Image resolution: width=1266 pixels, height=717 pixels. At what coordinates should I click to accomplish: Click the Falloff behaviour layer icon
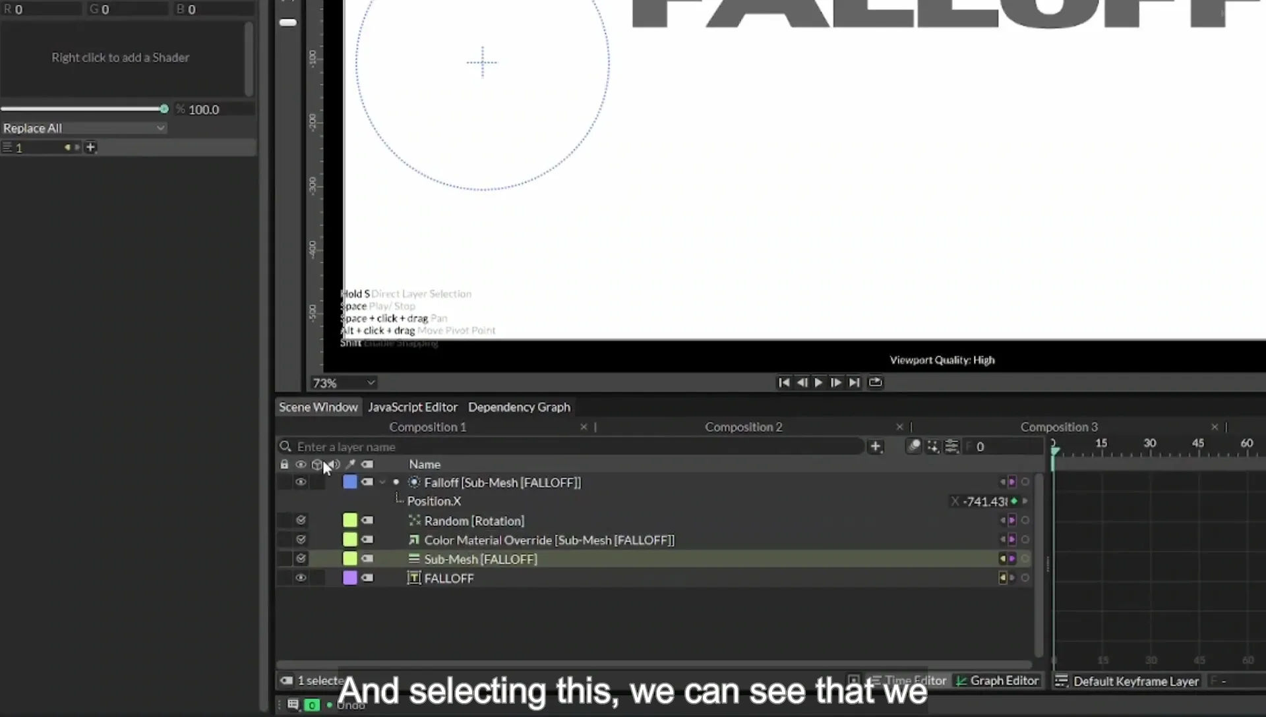414,482
